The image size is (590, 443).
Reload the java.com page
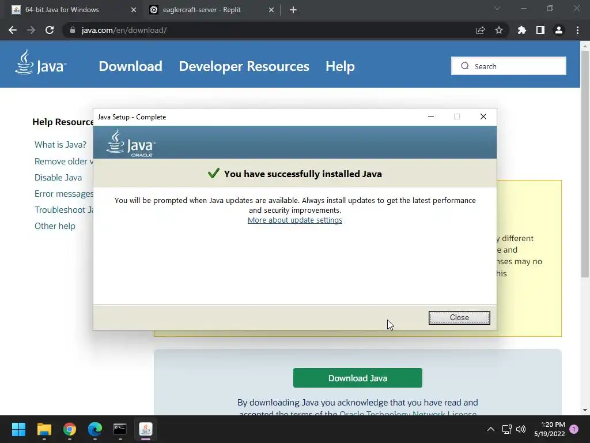50,30
